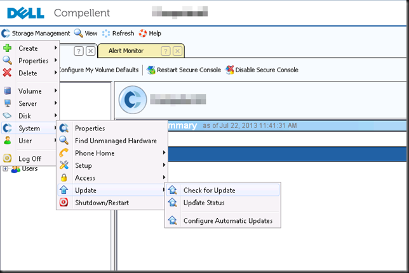Click the View magnifier icon
Screen dimensions: 409x273
pyautogui.click(x=78, y=34)
